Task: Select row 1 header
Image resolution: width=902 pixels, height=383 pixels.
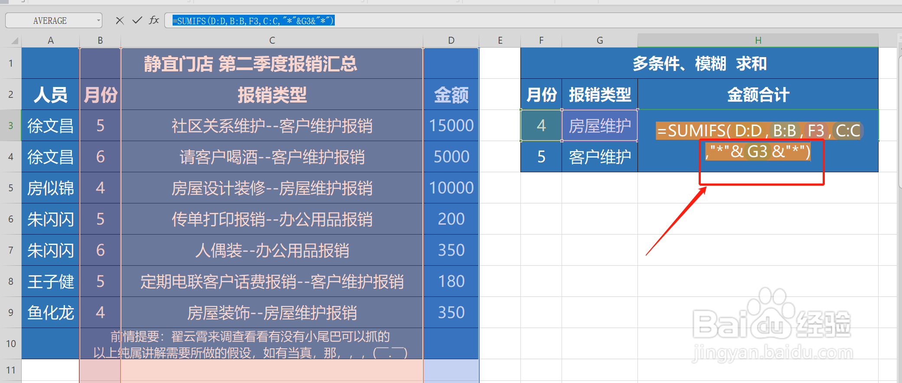Action: [x=10, y=63]
